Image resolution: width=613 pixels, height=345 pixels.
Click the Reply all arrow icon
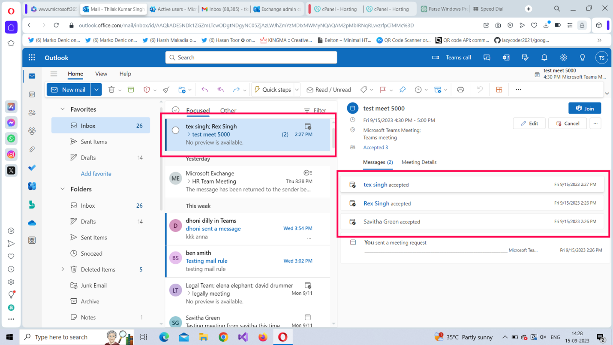click(x=220, y=90)
